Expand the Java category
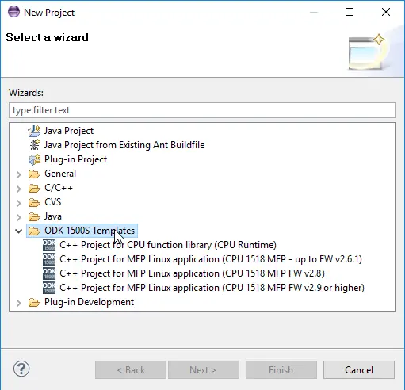Viewport: 405px width, 390px height. (x=18, y=217)
